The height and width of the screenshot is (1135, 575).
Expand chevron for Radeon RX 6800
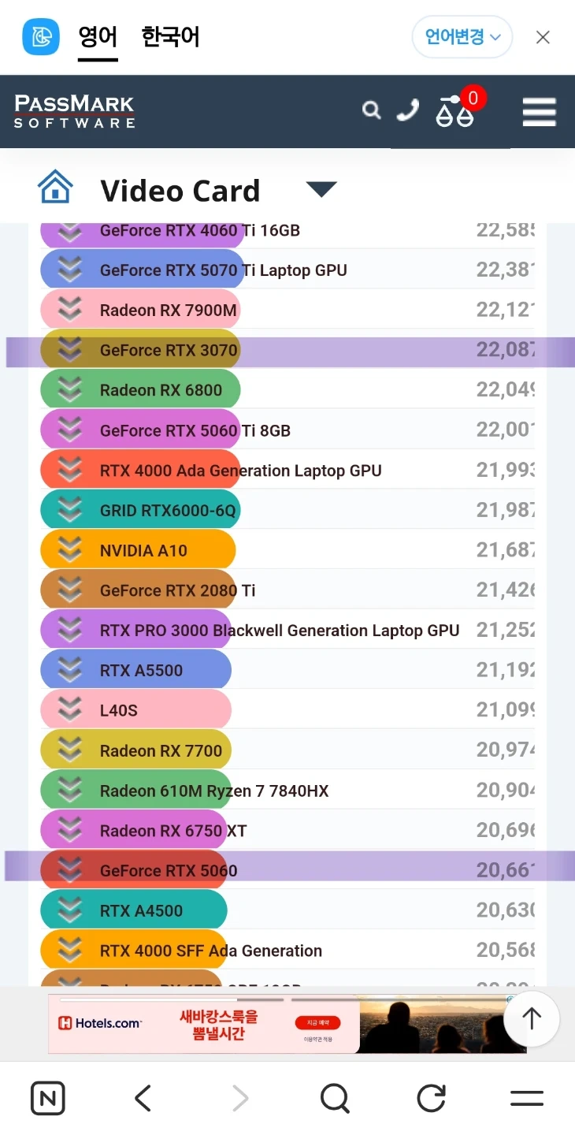click(x=70, y=390)
